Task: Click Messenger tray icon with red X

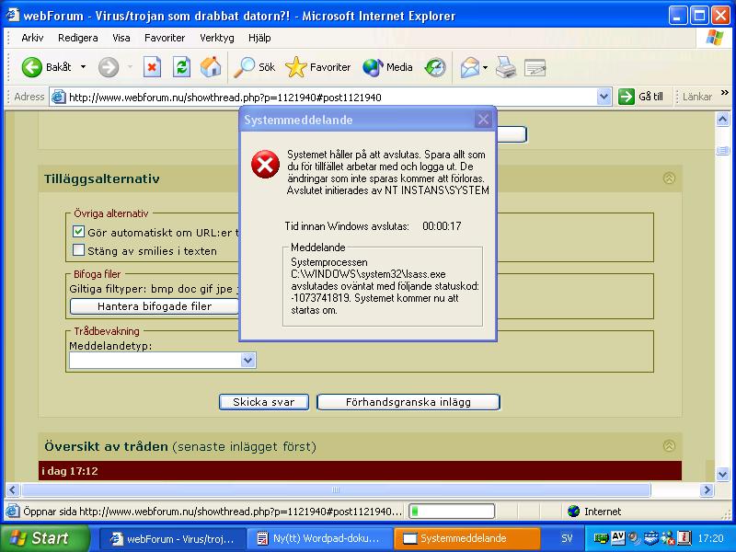Action: click(668, 538)
